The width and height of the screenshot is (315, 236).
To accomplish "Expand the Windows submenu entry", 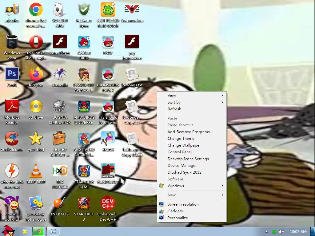I will 192,186.
